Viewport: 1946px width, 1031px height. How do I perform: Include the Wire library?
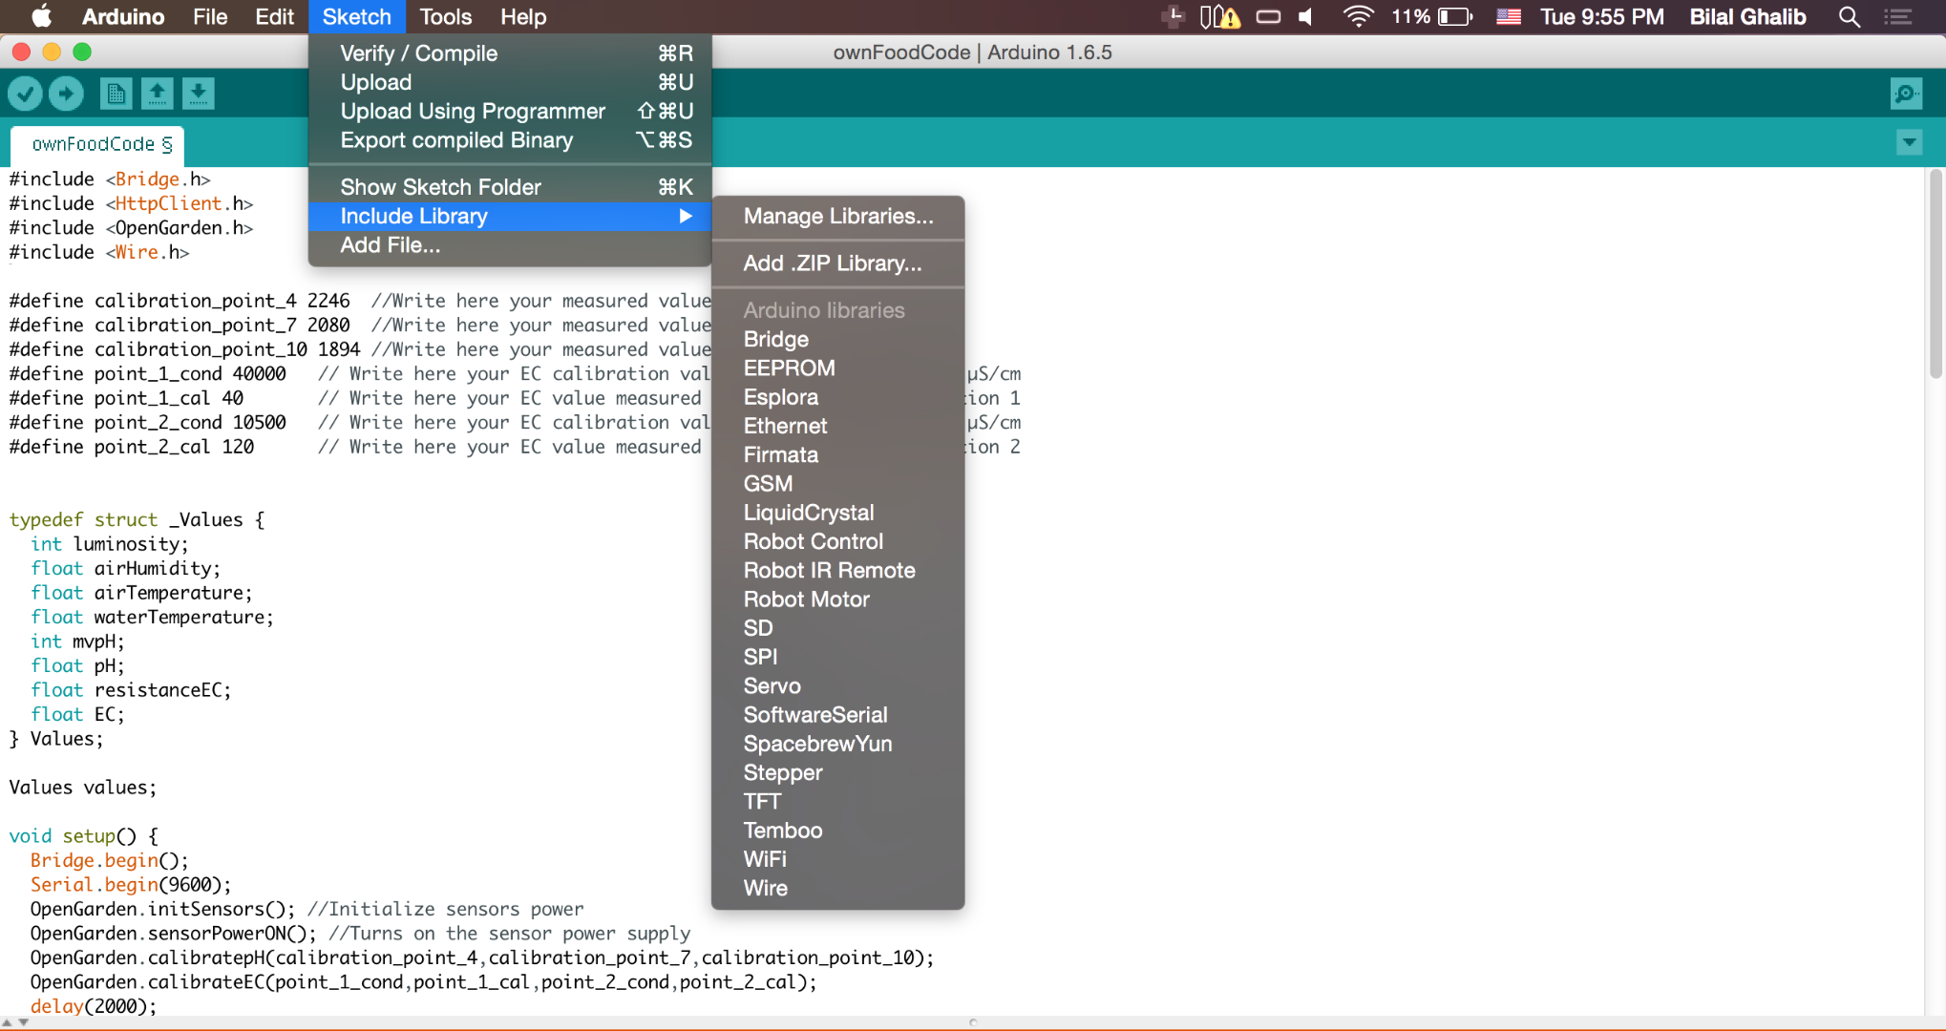(x=838, y=888)
